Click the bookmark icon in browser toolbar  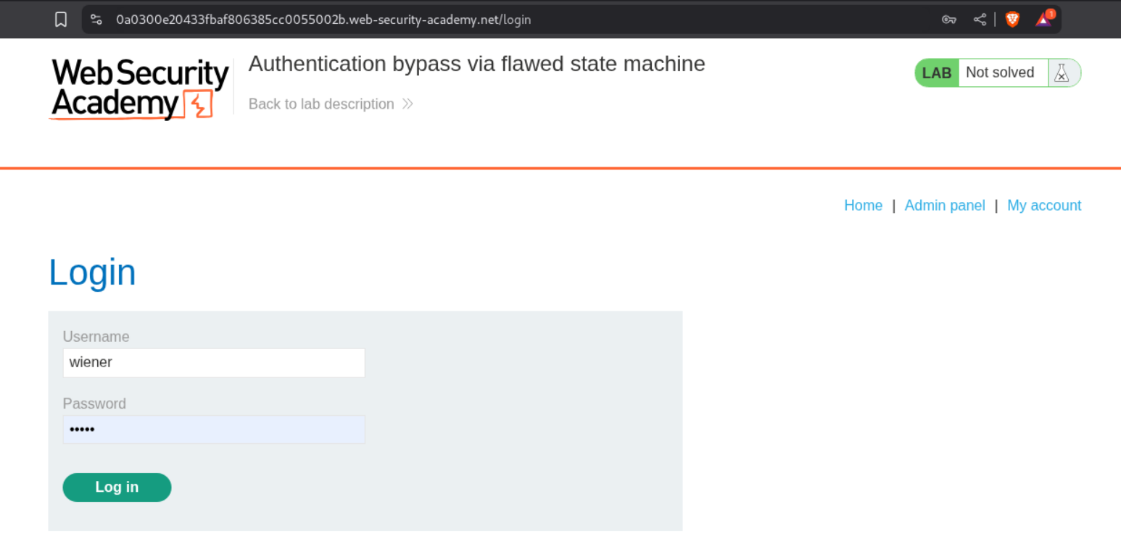click(x=61, y=20)
